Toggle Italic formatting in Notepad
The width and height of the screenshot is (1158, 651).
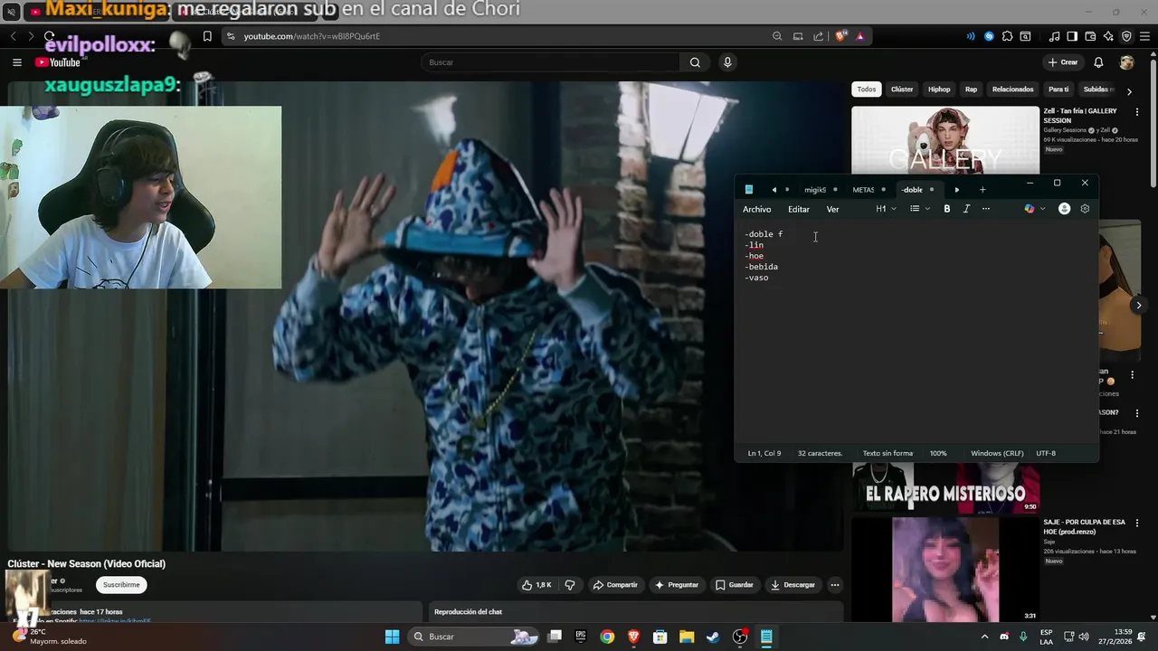tap(966, 209)
